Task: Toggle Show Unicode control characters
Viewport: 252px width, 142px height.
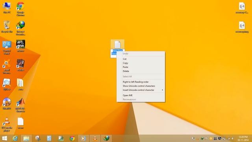Action: [x=141, y=86]
